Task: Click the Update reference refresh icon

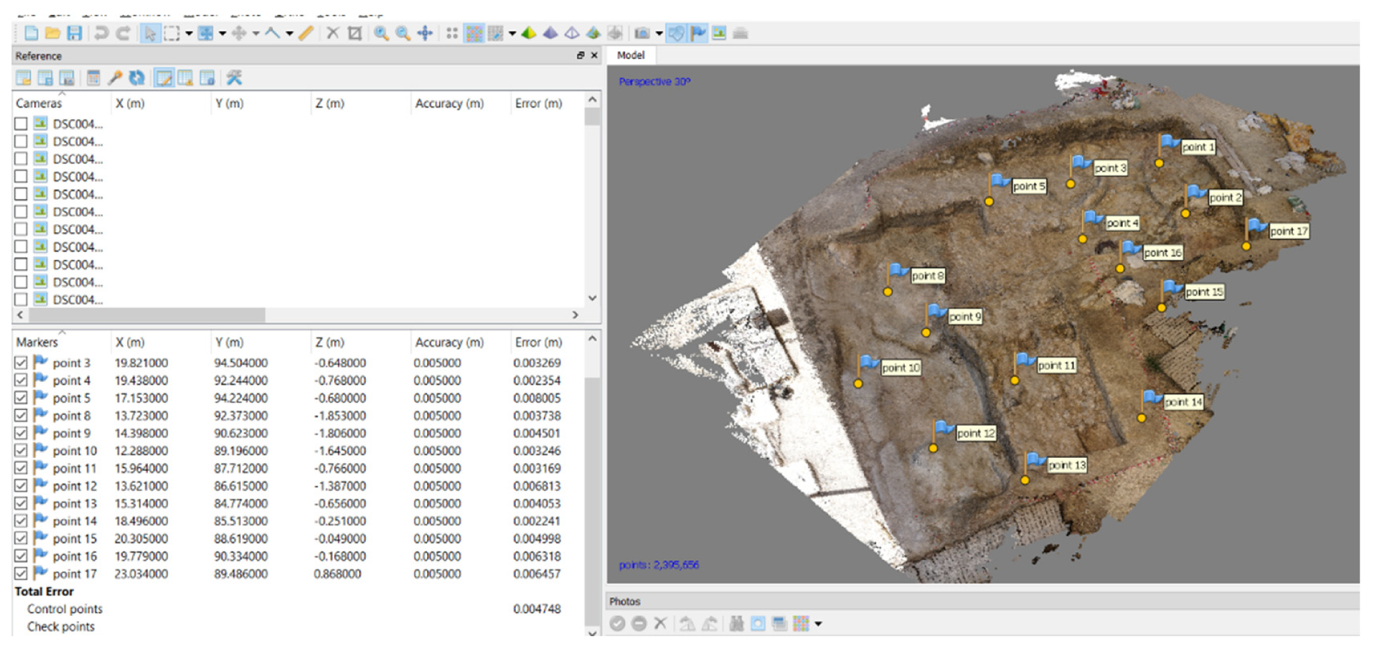Action: 137,78
